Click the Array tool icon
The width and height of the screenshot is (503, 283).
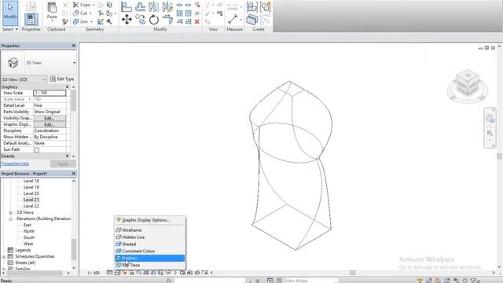[180, 13]
